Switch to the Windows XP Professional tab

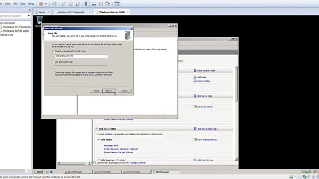coord(71,12)
